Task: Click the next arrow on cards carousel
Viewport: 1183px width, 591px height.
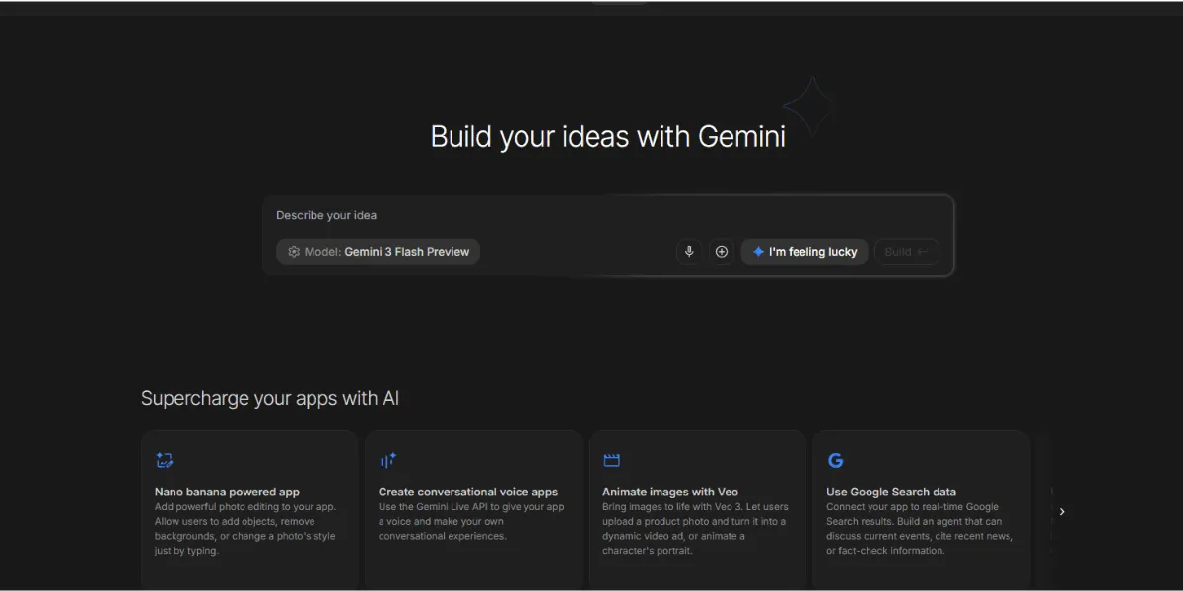Action: pyautogui.click(x=1062, y=511)
